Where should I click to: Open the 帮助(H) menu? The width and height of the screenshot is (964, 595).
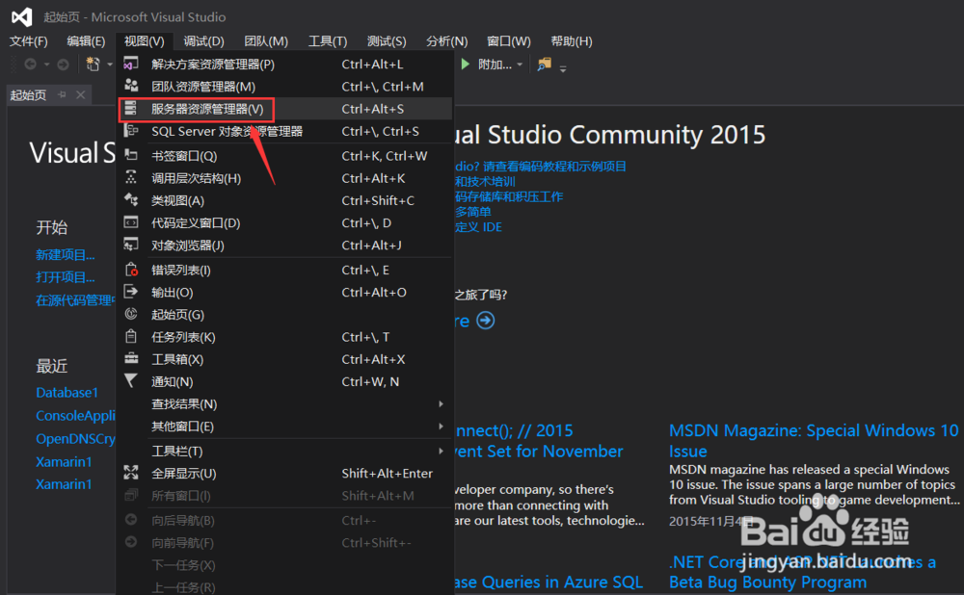point(572,41)
